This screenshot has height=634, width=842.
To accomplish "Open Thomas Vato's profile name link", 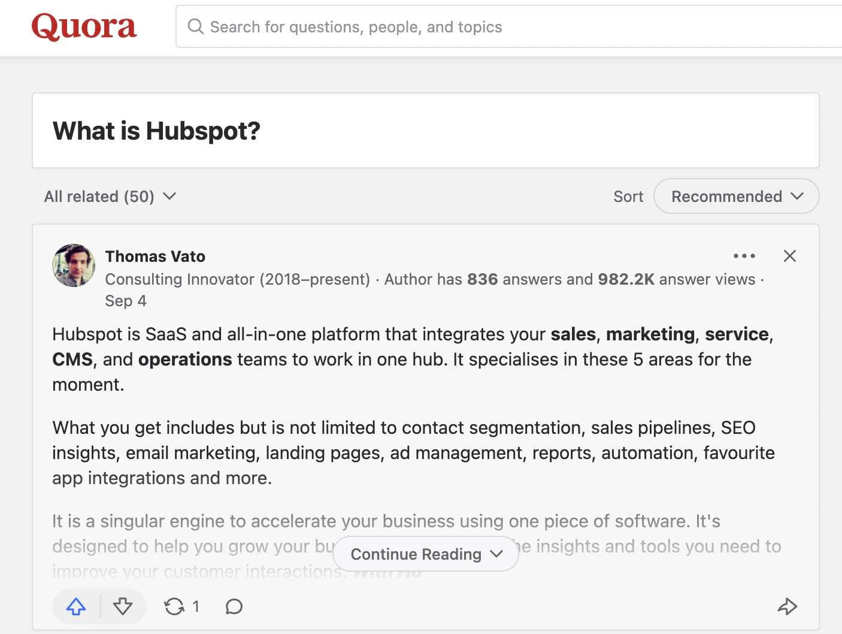I will (155, 256).
